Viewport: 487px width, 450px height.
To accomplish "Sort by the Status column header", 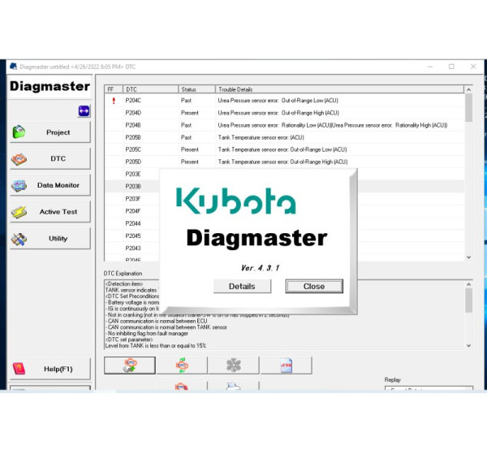I will coord(196,89).
